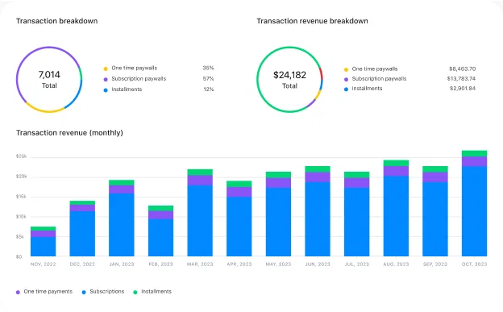Click the 7,014 Total donut chart center
503x312 pixels.
click(49, 79)
